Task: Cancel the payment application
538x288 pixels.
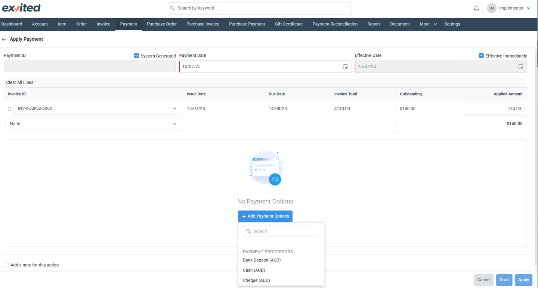Action: tap(483, 280)
